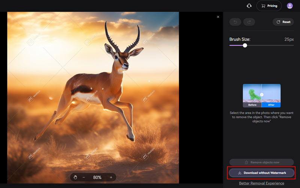Click the Brush Size label
The image size is (300, 188).
[x=240, y=39]
